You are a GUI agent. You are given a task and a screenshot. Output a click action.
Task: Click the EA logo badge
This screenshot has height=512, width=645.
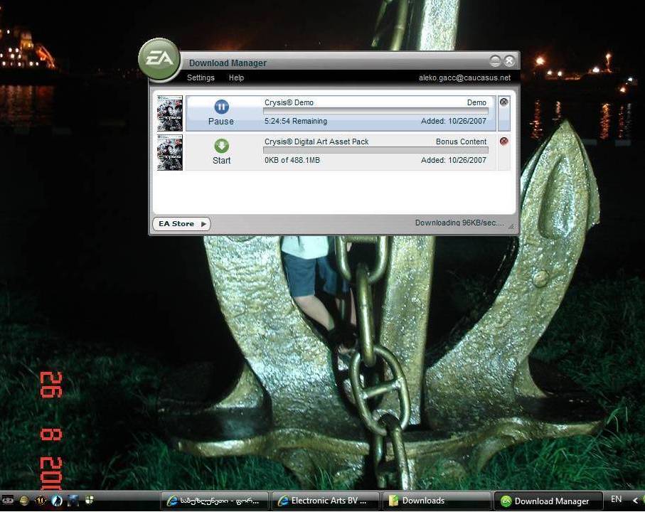pos(159,59)
